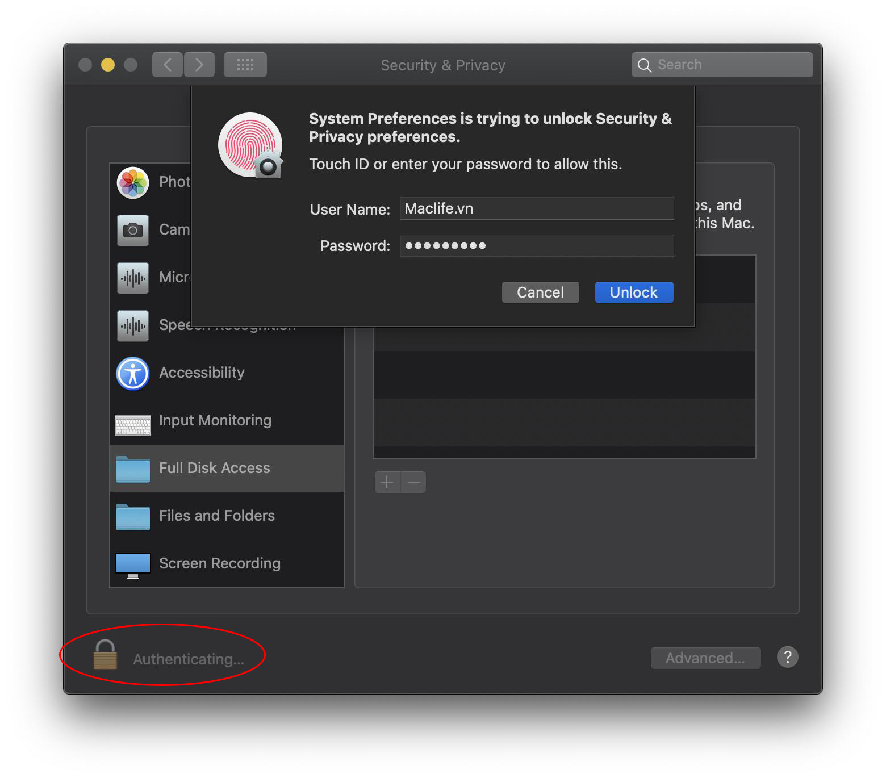886x778 pixels.
Task: Select the Accessibility icon
Action: pos(132,373)
